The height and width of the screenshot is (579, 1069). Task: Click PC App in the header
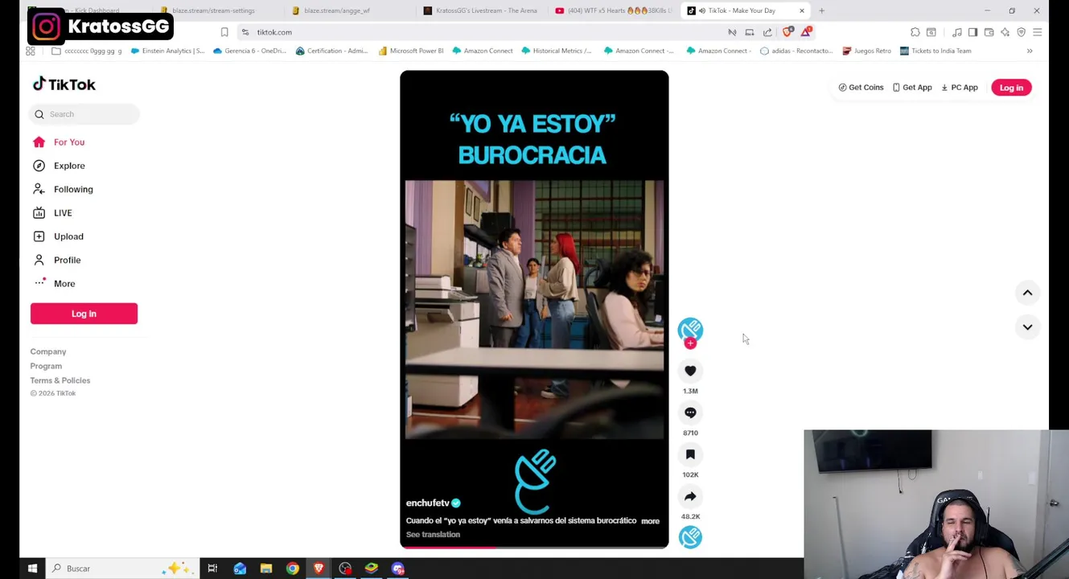pyautogui.click(x=960, y=88)
